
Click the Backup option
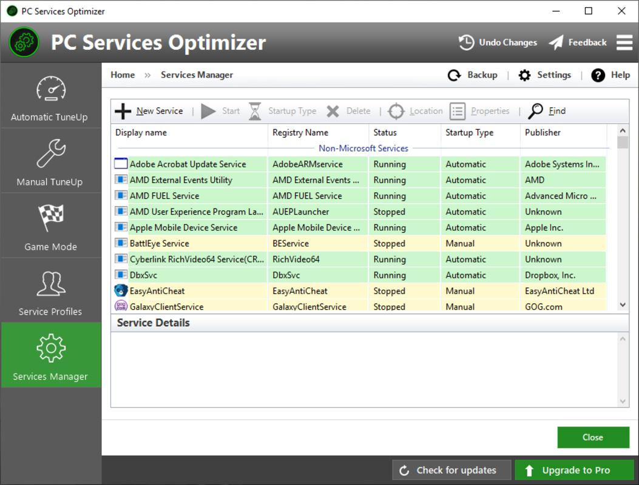(472, 75)
